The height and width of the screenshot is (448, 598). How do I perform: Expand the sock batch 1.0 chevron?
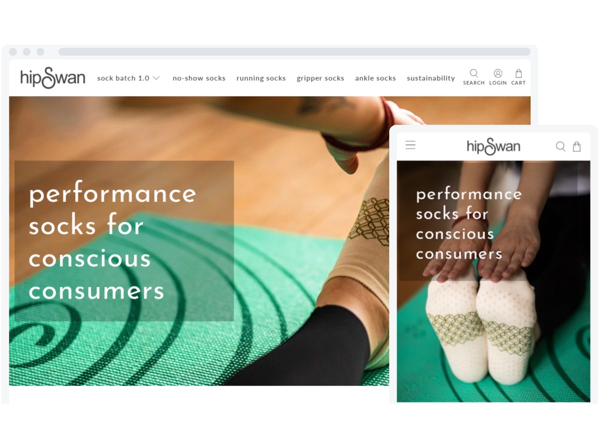[x=156, y=78]
